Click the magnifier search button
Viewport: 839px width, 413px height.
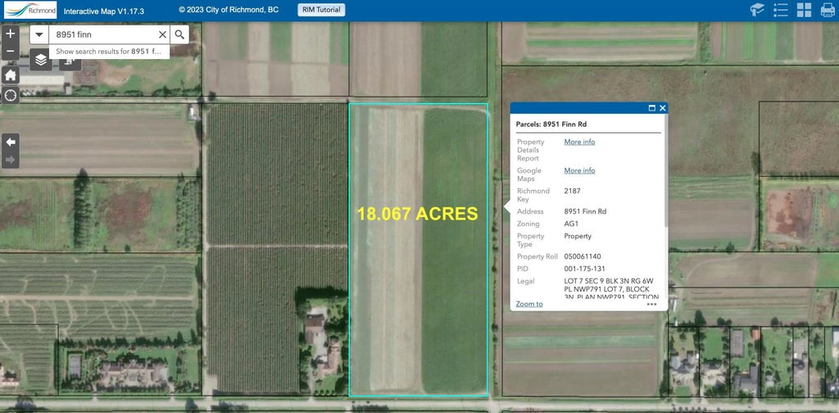(x=179, y=34)
